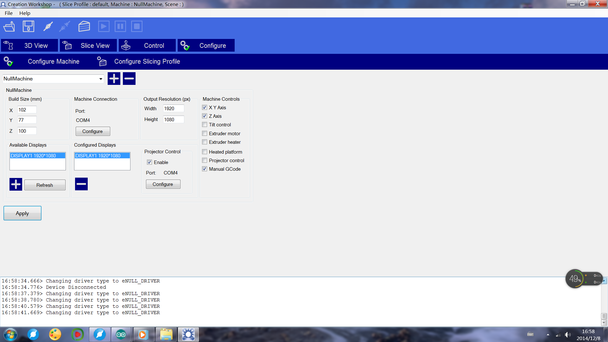The image size is (608, 342).
Task: Click the Apply button
Action: click(x=22, y=213)
